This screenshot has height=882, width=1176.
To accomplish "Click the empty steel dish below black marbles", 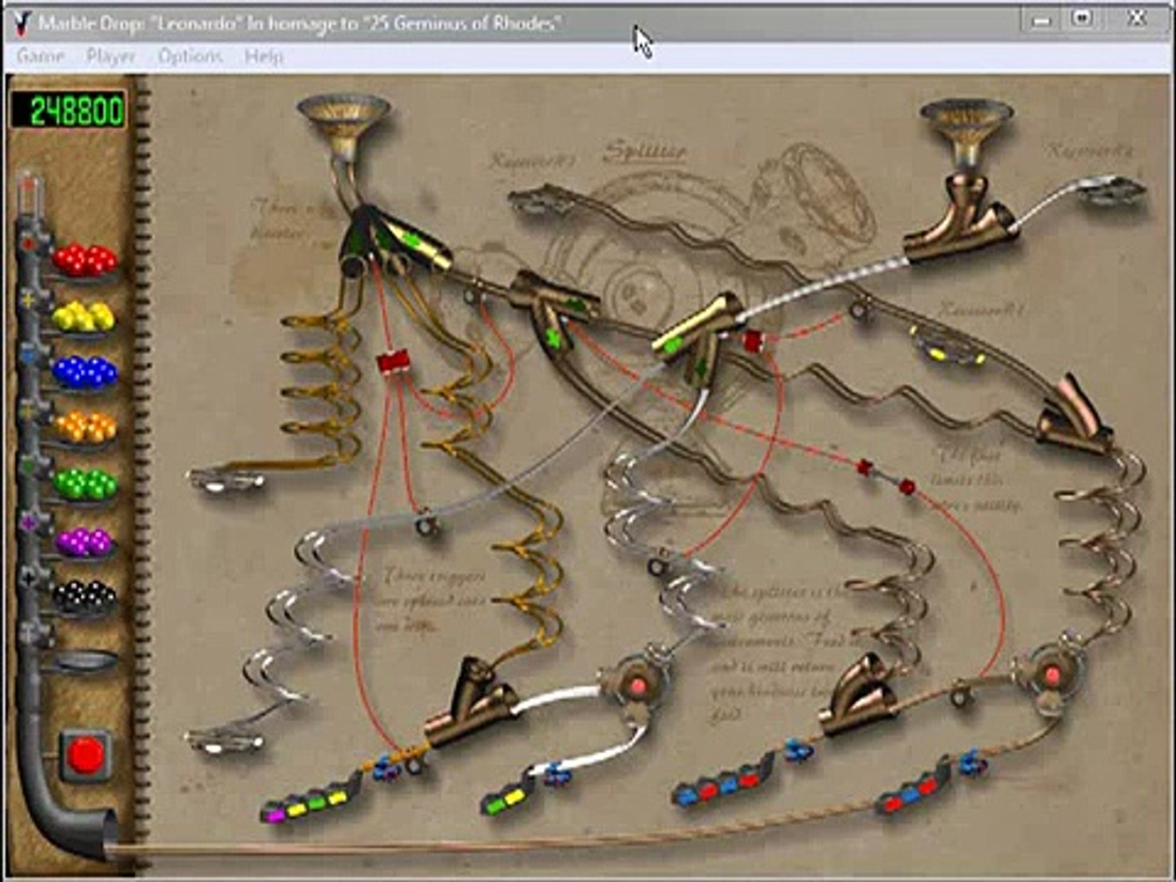I will [83, 660].
